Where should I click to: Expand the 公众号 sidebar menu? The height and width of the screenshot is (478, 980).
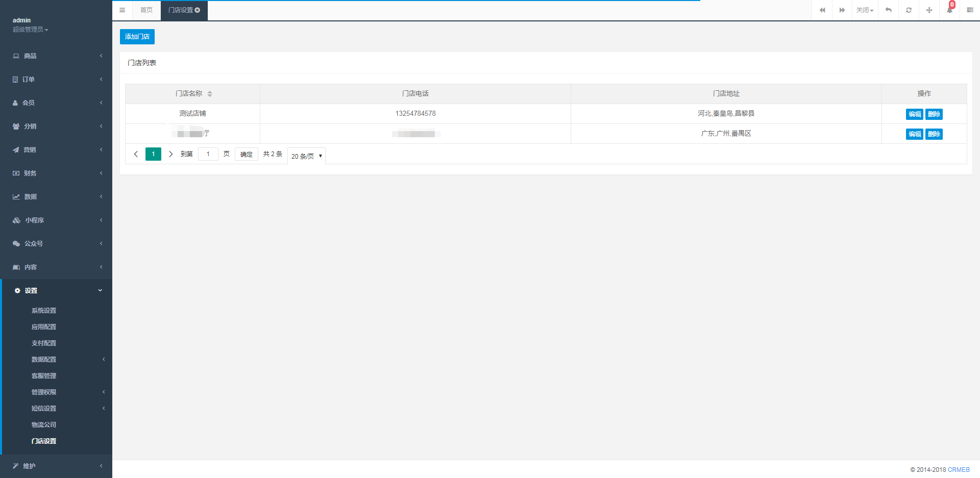click(x=56, y=243)
